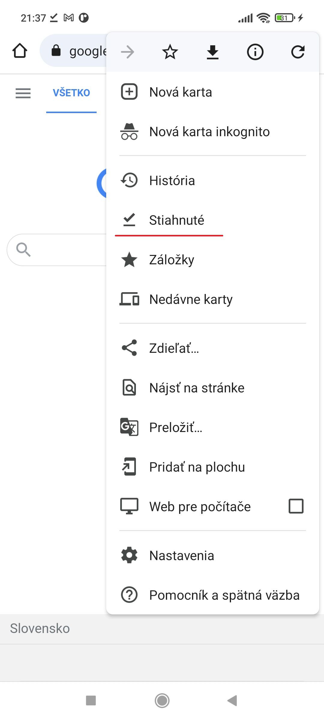
Task: Choose Preložiť… translate option
Action: [x=213, y=427]
